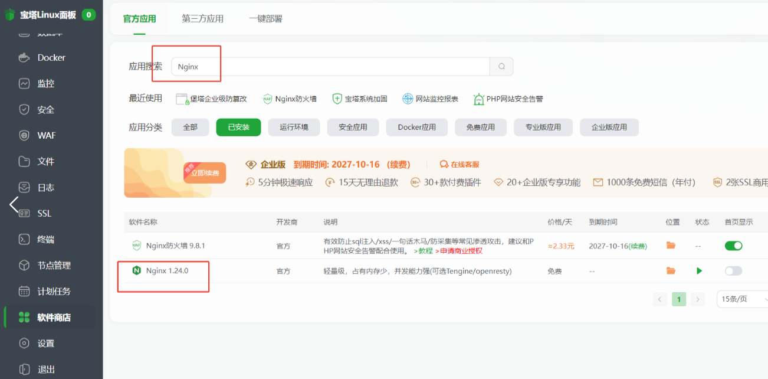Click the 计划任务 calendar icon in sidebar

point(24,291)
